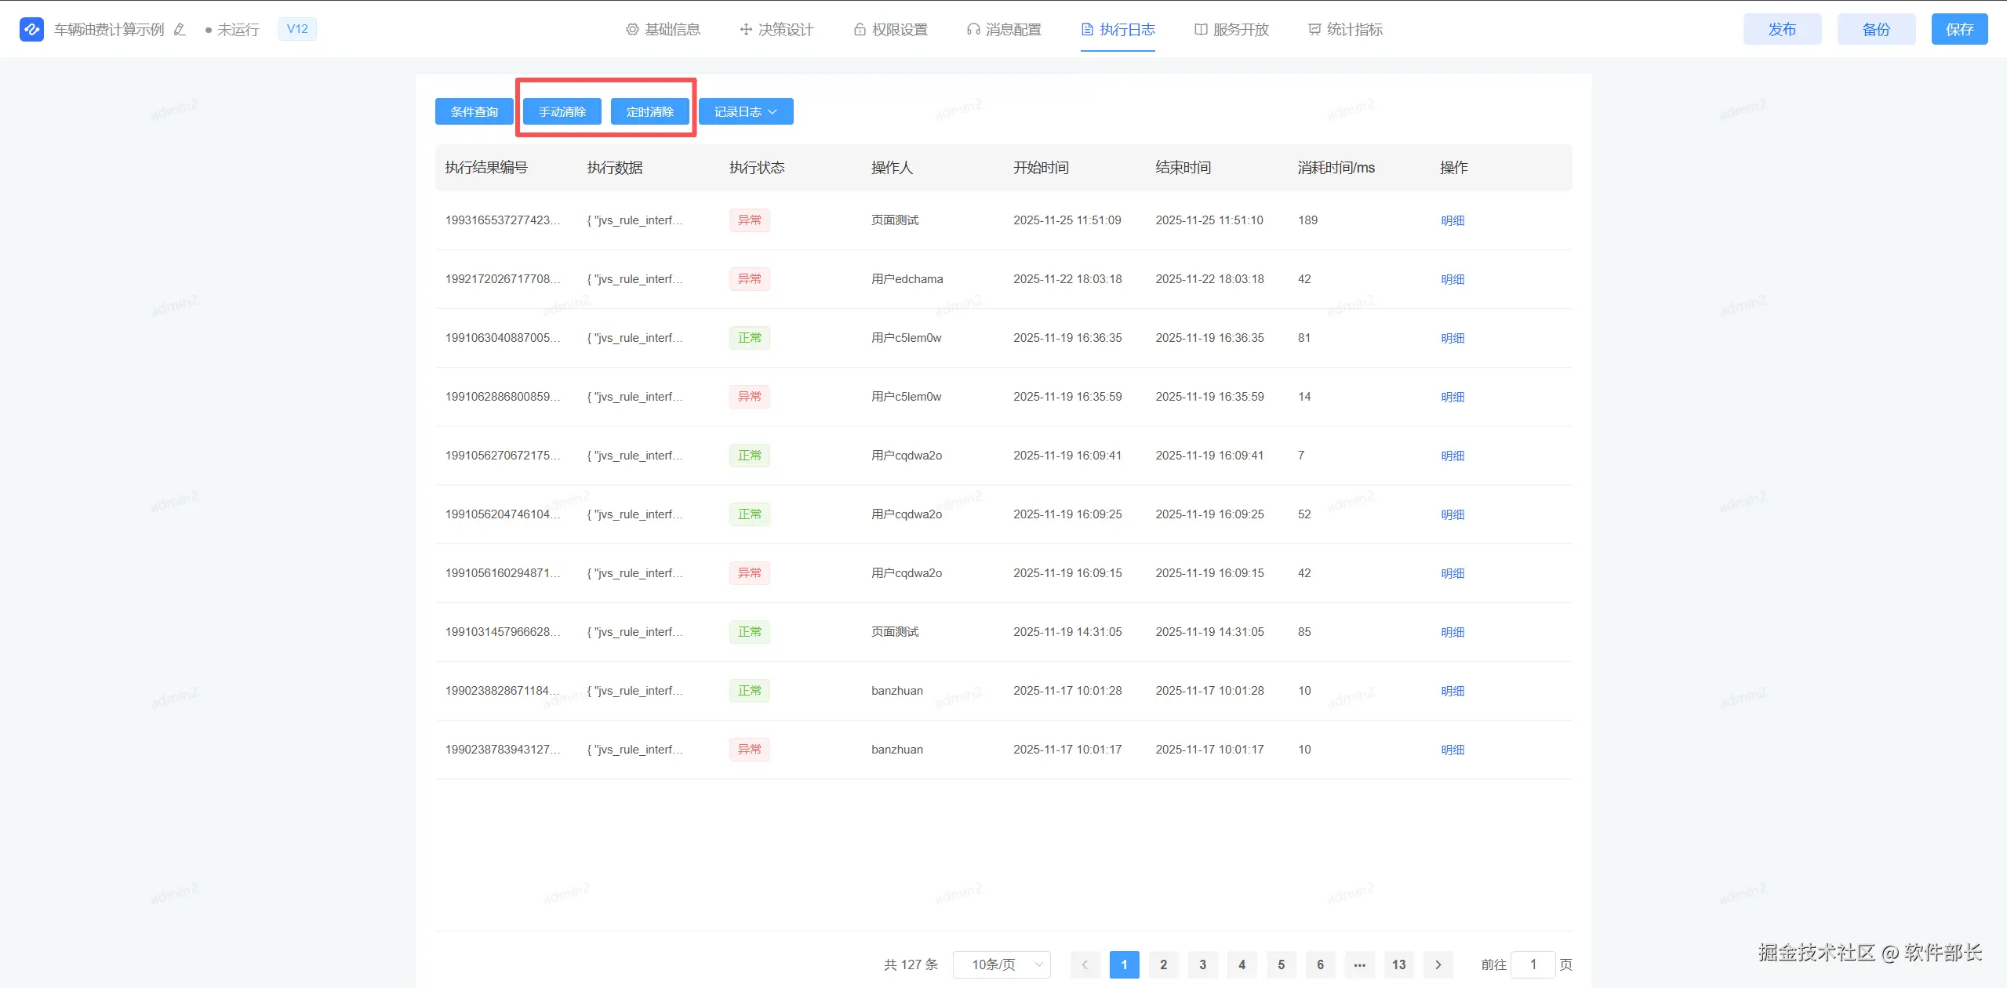This screenshot has height=988, width=2007.
Task: Click the 保存 button
Action: coord(1959,29)
